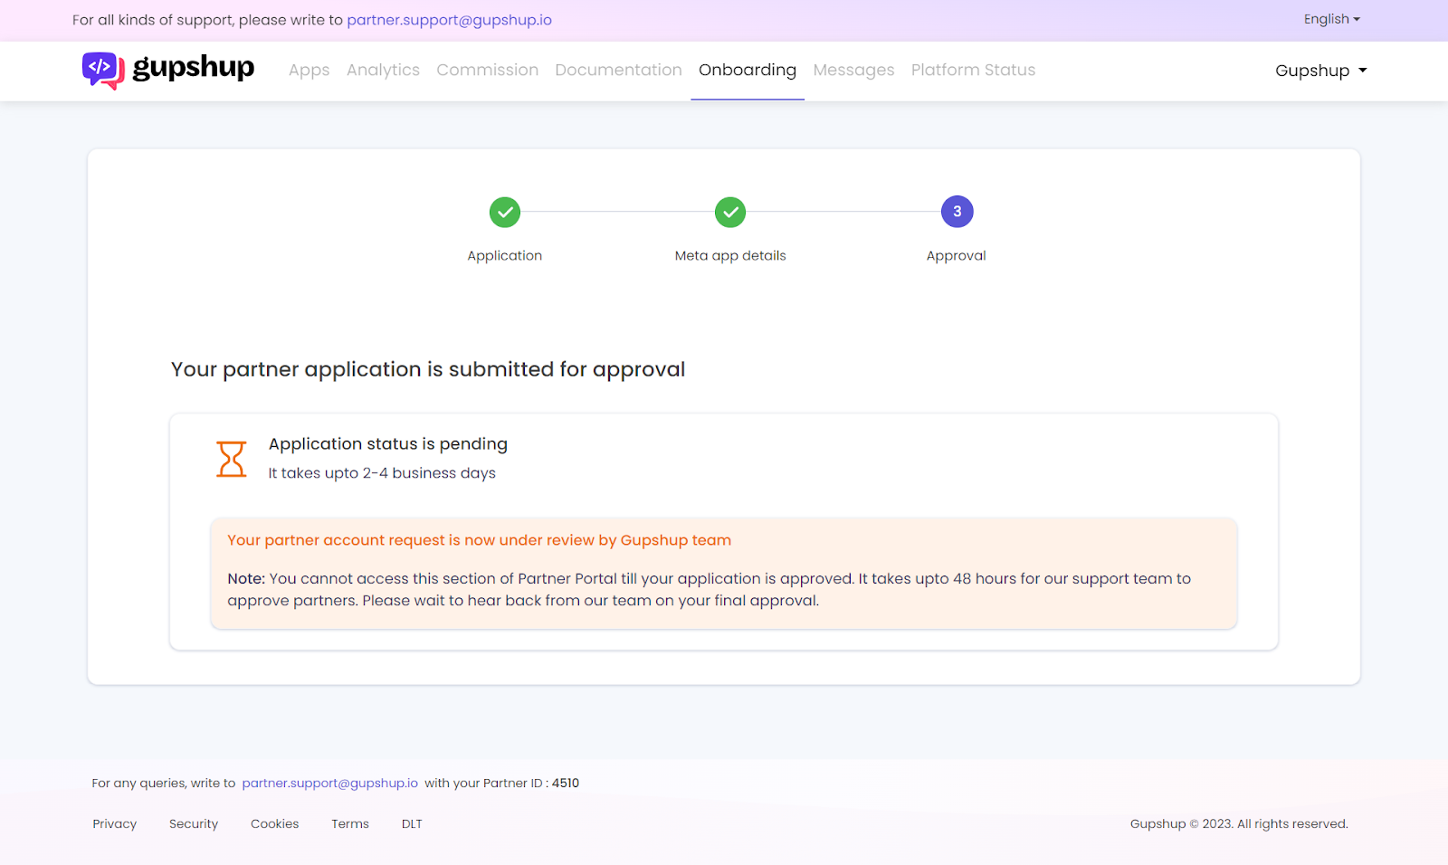Open the Gupshup account dropdown
This screenshot has height=865, width=1448.
coord(1320,70)
